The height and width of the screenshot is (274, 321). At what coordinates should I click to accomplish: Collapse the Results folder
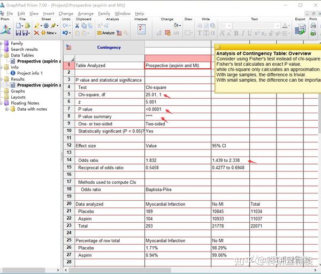tap(1, 79)
